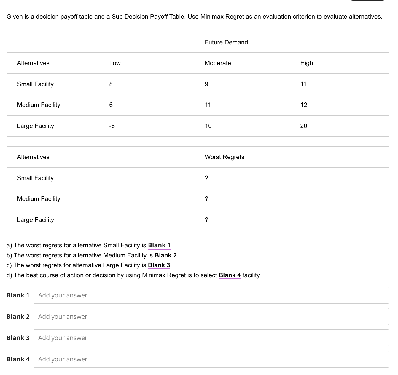Click underlined Blank 4 in sentence d)
The image size is (398, 375).
pos(230,275)
